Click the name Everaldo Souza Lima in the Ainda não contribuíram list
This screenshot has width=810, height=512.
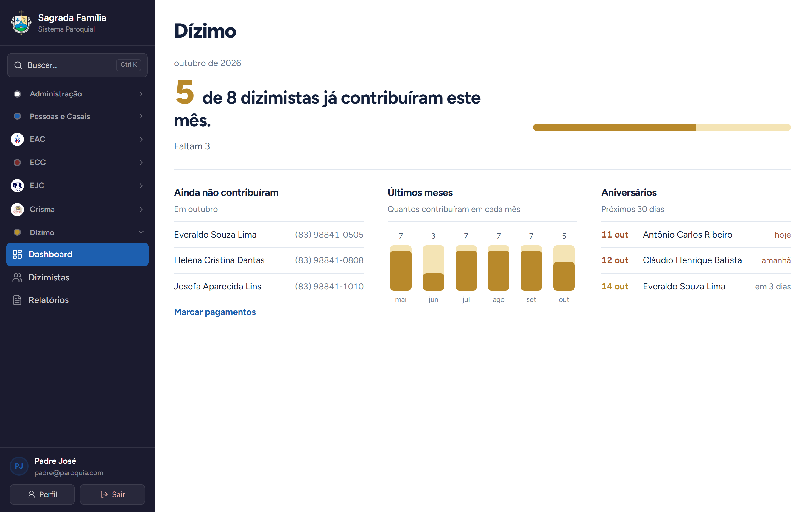tap(215, 235)
